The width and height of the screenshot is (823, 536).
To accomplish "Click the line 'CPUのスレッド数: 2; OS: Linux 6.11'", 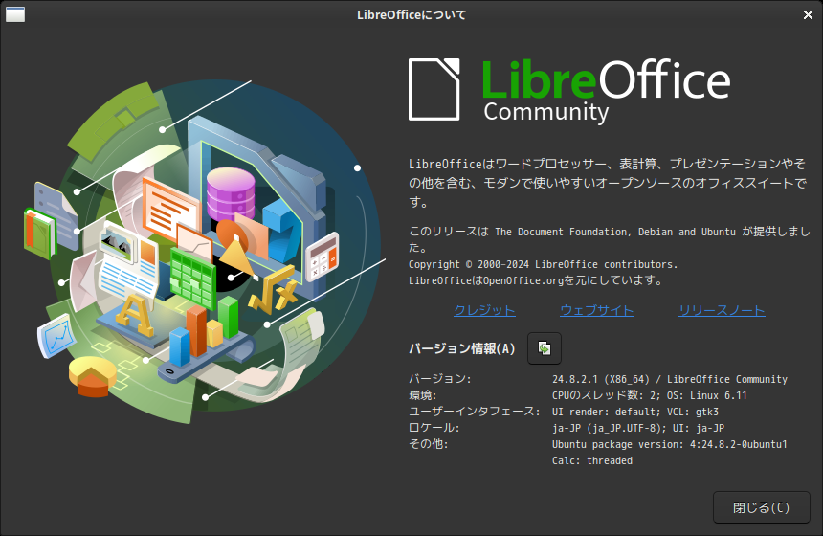I will tap(649, 395).
